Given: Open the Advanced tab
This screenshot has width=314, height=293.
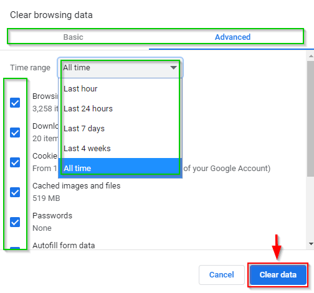Looking at the screenshot, I should (x=232, y=37).
